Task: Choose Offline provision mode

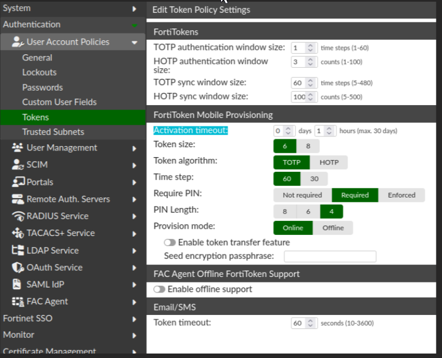Action: pyautogui.click(x=333, y=228)
